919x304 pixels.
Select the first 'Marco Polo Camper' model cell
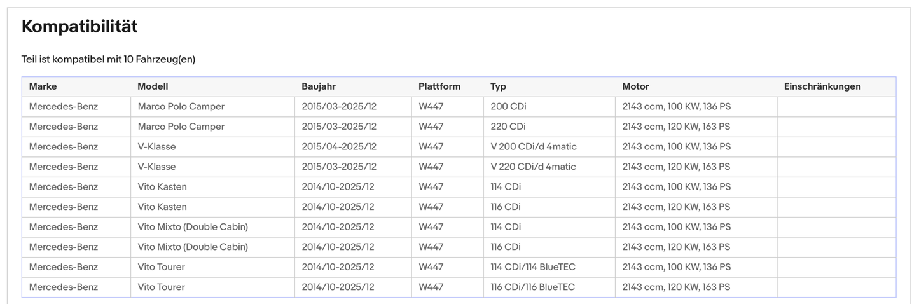coord(181,107)
